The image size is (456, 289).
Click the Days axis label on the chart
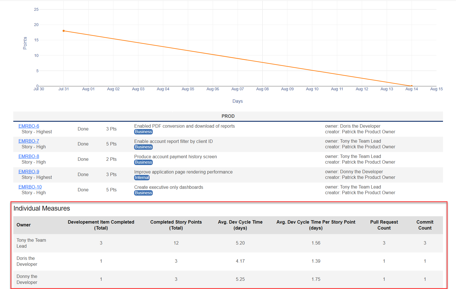point(237,101)
